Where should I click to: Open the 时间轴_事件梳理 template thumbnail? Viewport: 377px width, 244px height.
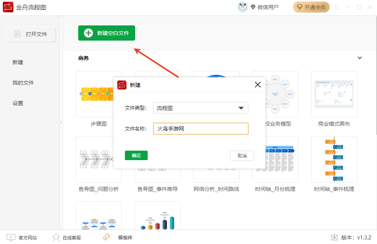334,159
